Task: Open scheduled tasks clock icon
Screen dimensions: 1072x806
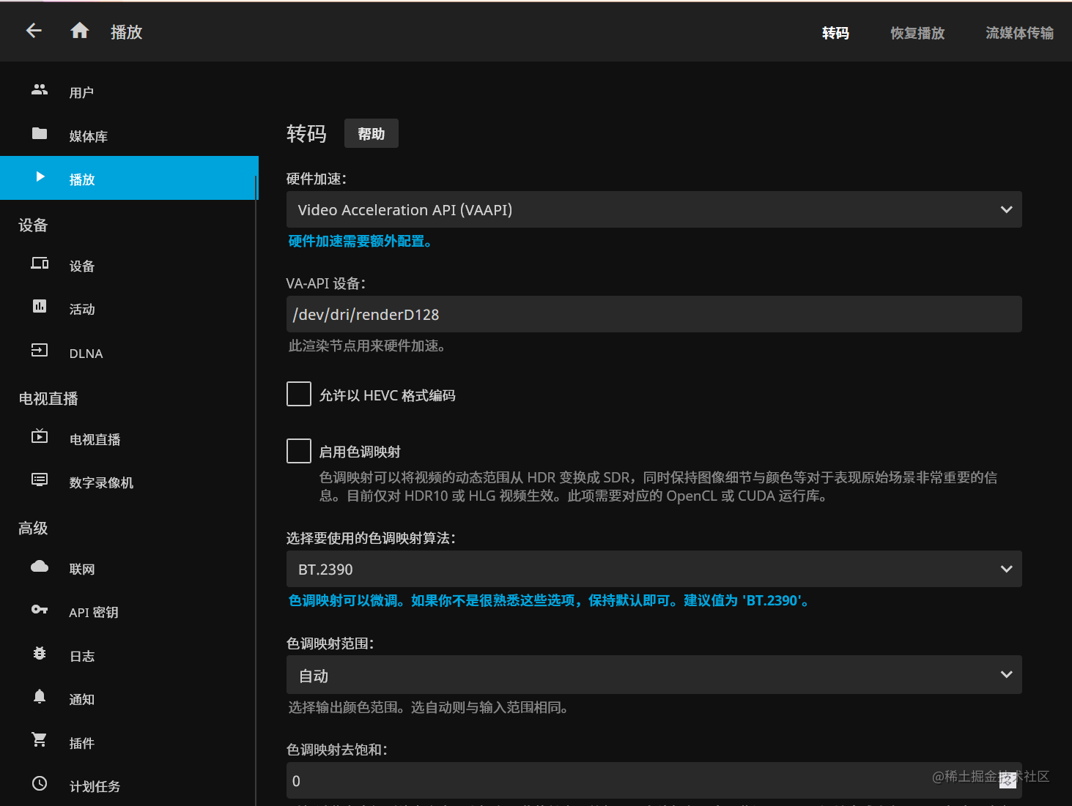Action: (40, 784)
